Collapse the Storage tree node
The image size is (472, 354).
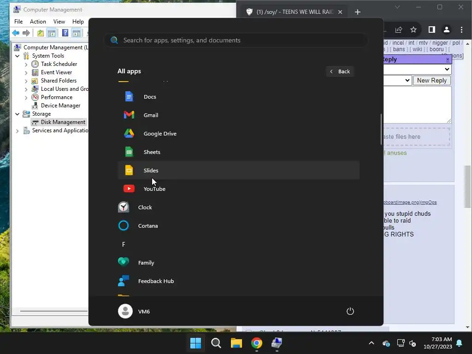pos(17,114)
